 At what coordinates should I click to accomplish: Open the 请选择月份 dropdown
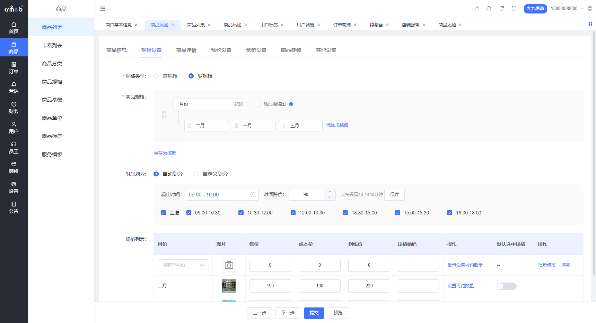[x=183, y=265]
